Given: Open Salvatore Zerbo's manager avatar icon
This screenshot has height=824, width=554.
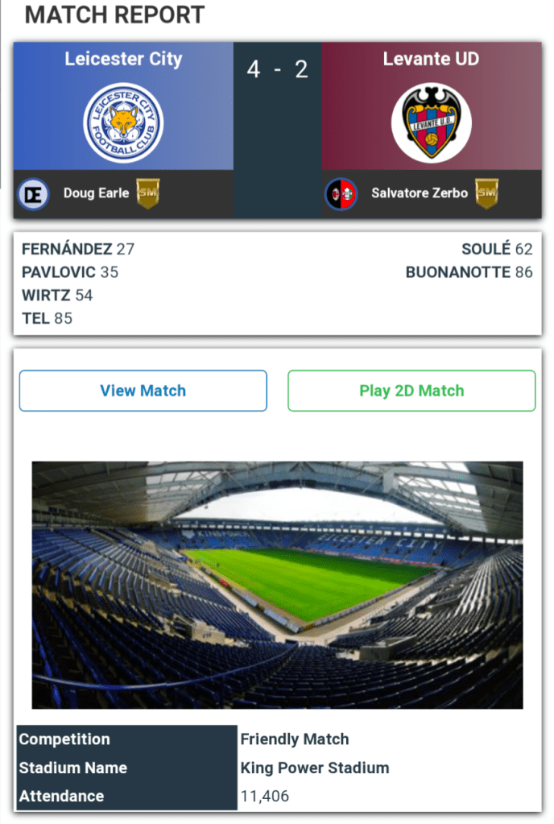Looking at the screenshot, I should pyautogui.click(x=341, y=193).
